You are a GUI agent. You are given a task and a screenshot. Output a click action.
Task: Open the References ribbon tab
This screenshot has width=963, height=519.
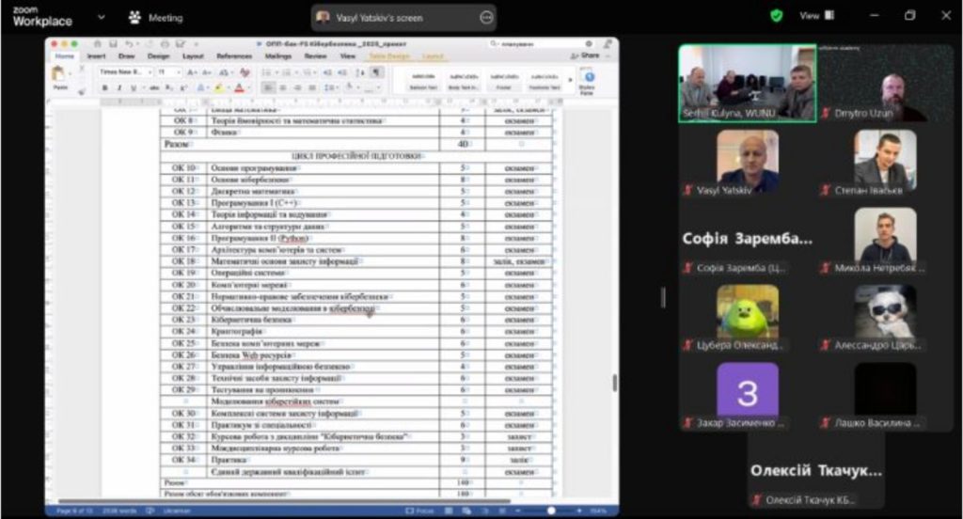point(234,56)
